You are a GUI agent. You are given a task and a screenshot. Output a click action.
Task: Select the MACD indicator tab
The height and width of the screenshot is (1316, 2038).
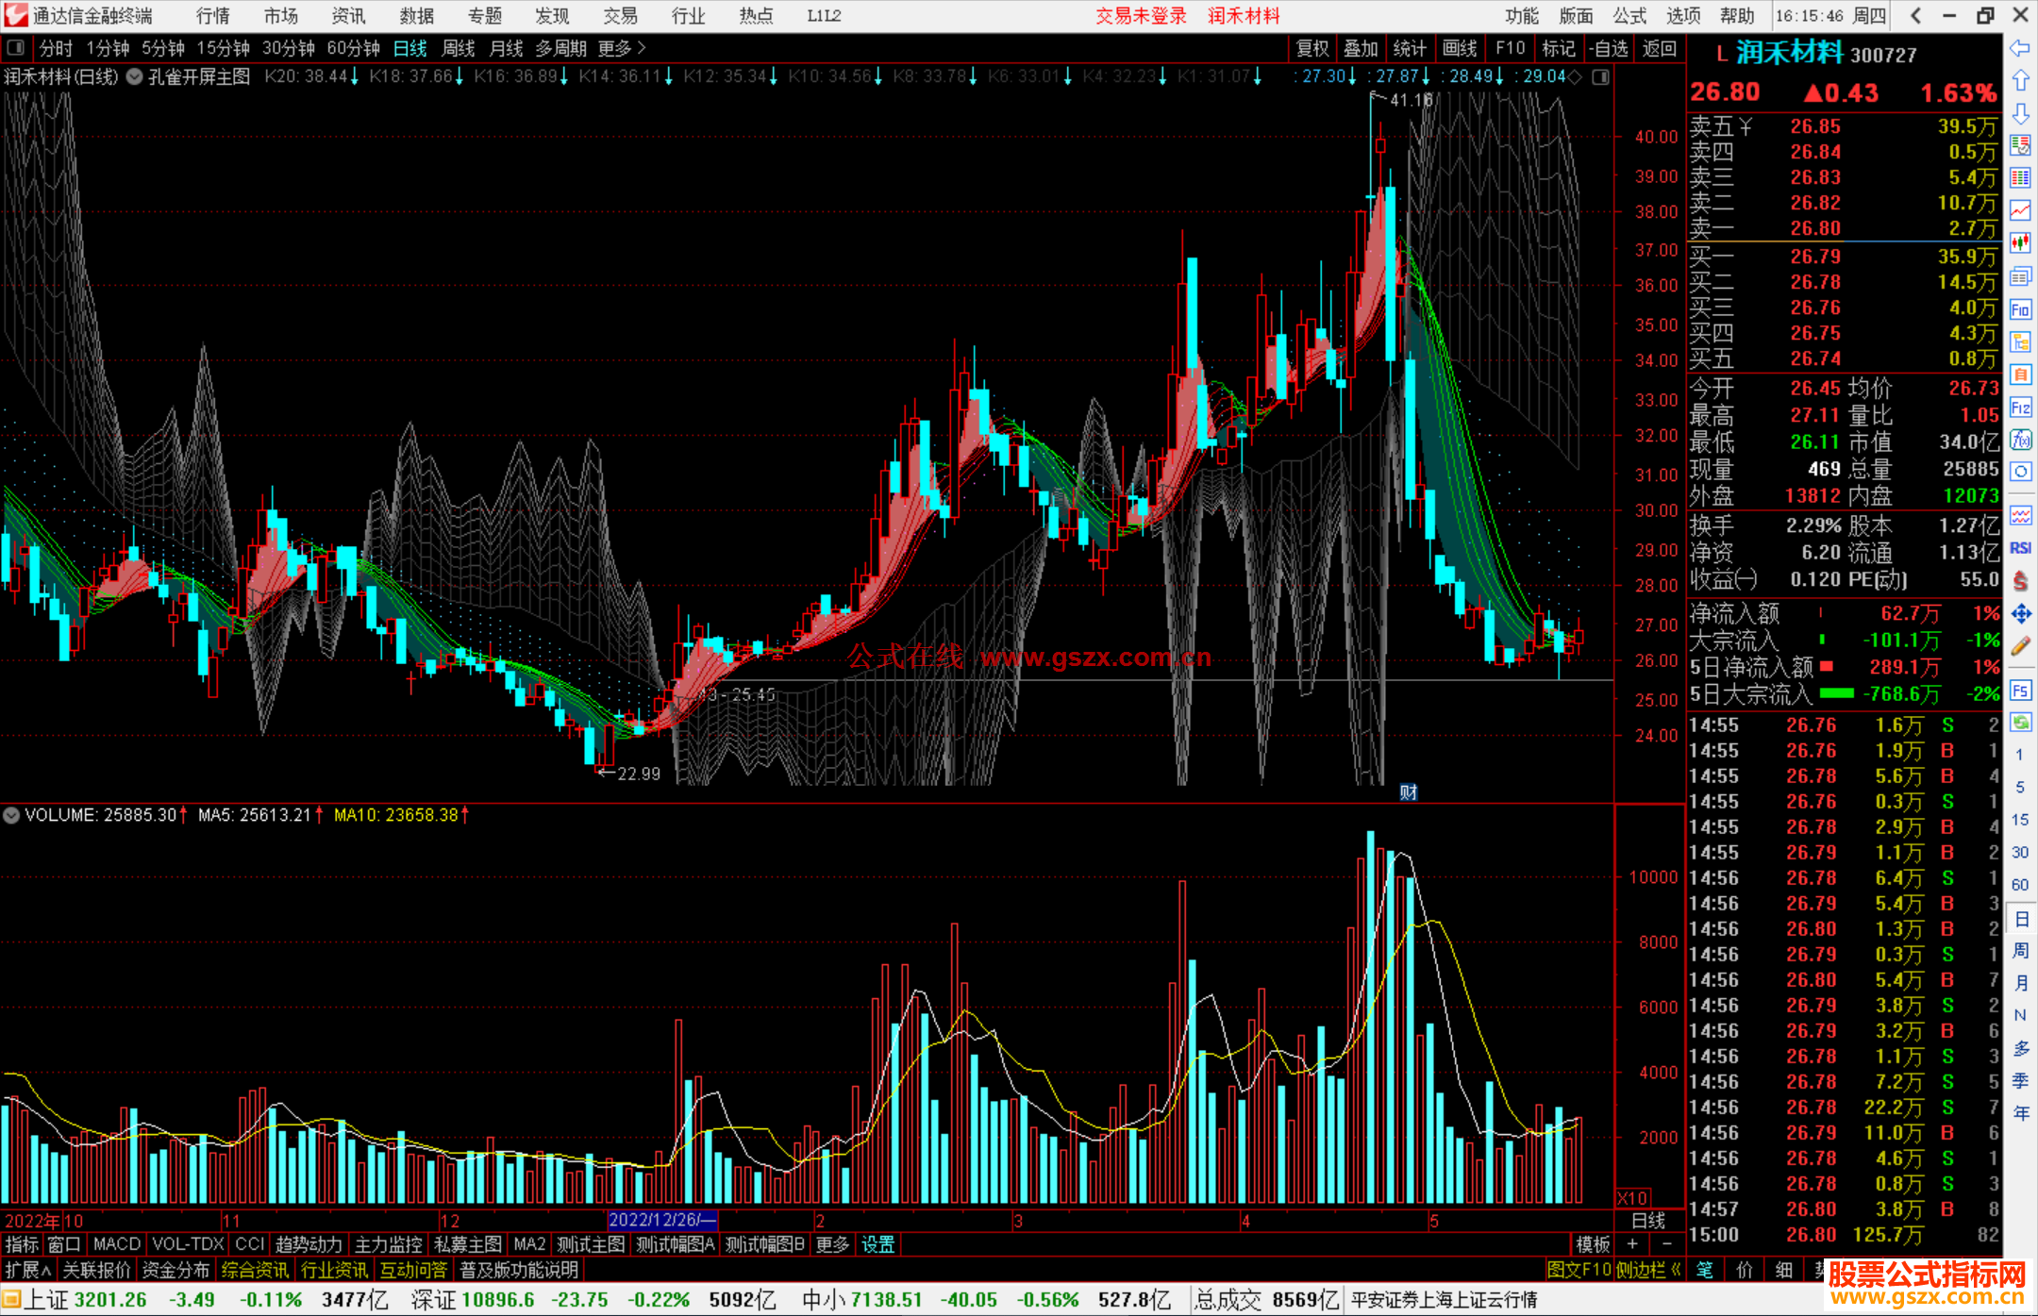(117, 1244)
